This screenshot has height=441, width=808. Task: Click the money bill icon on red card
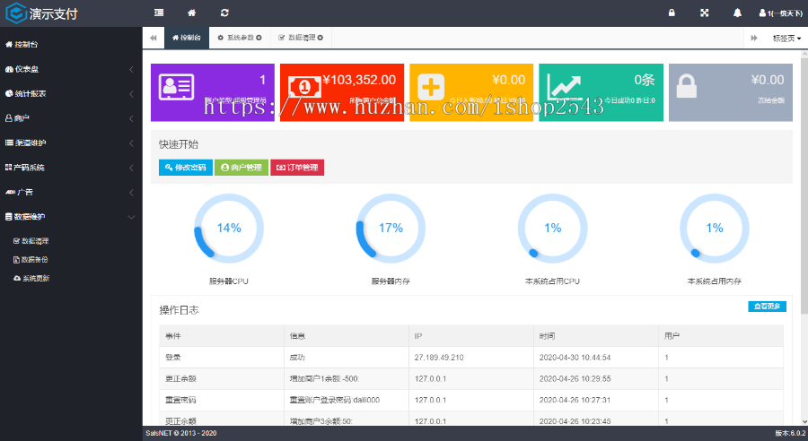click(x=305, y=87)
